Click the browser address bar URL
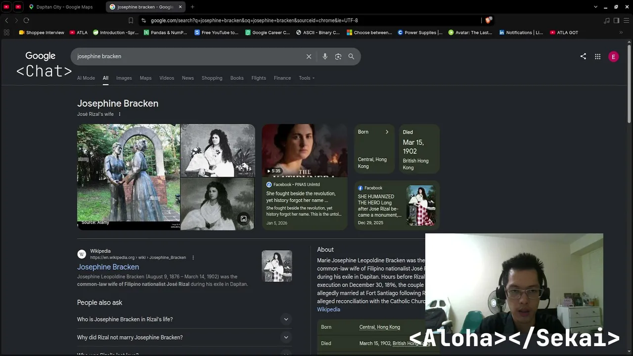The height and width of the screenshot is (356, 633). click(x=254, y=20)
